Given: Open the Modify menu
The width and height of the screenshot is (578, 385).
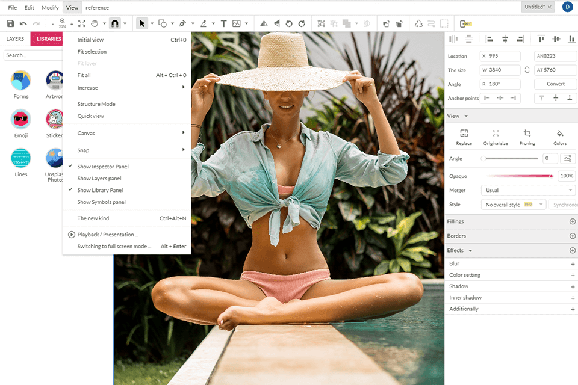Looking at the screenshot, I should [50, 8].
